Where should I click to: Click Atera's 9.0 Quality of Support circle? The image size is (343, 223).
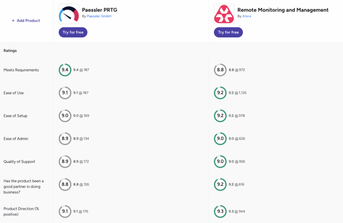(x=220, y=162)
